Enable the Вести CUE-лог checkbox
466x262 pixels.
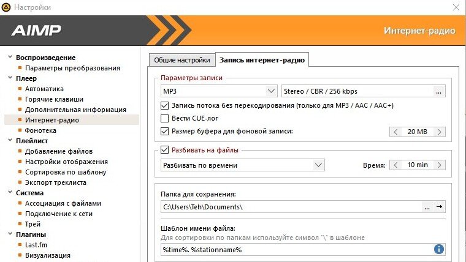coord(164,118)
